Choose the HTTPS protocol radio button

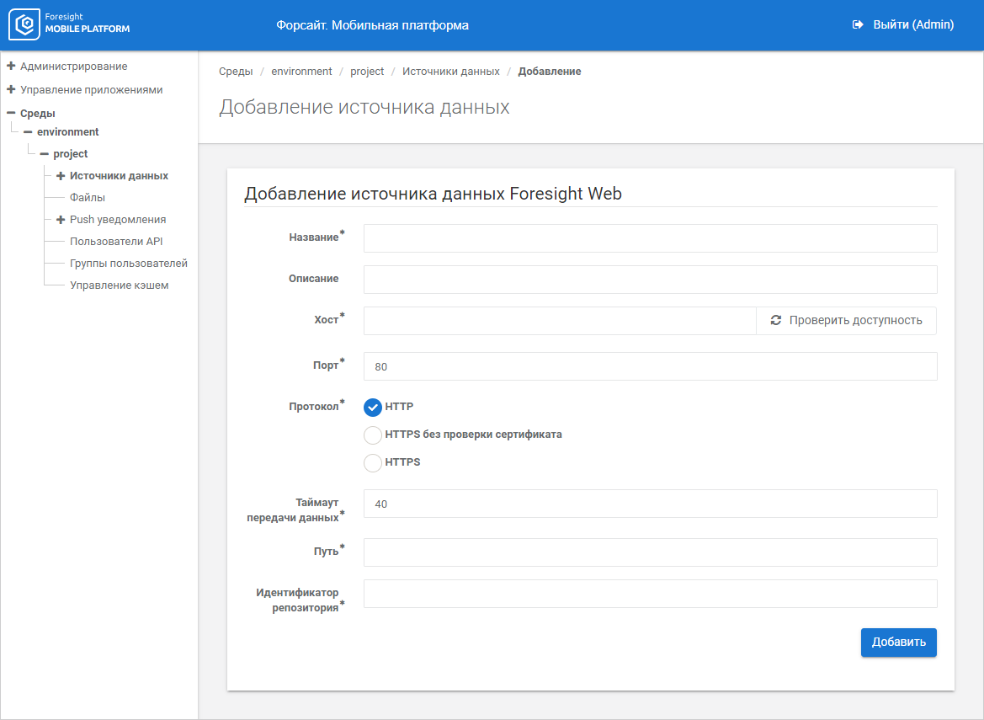click(373, 462)
